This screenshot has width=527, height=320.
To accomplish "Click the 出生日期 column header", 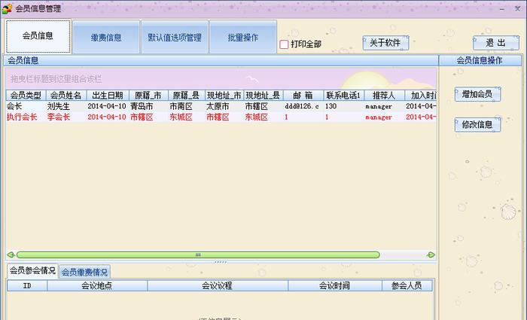I will click(108, 96).
